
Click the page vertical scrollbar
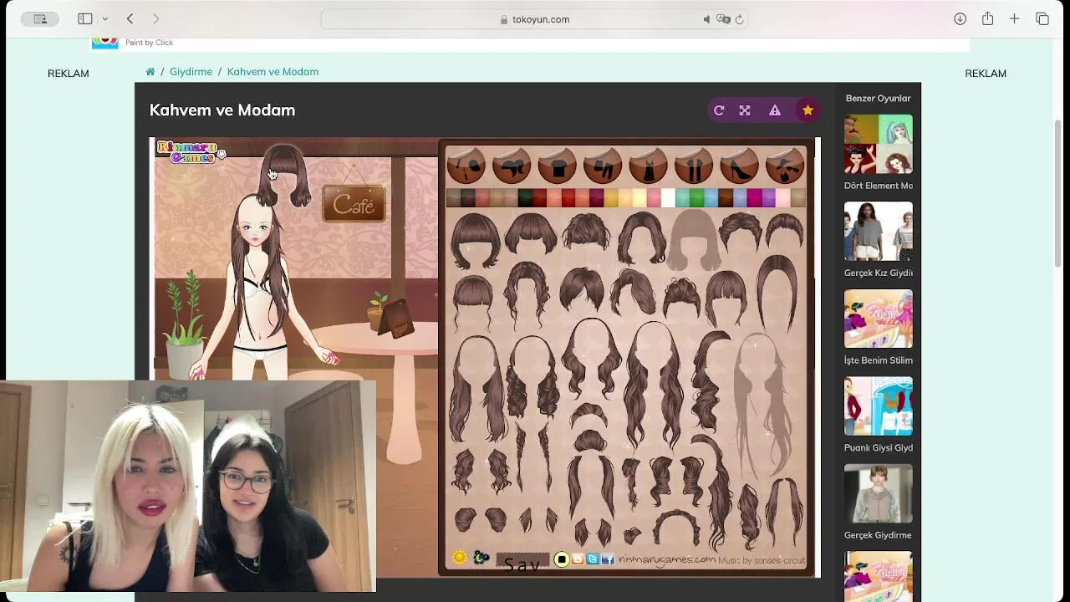point(1058,194)
